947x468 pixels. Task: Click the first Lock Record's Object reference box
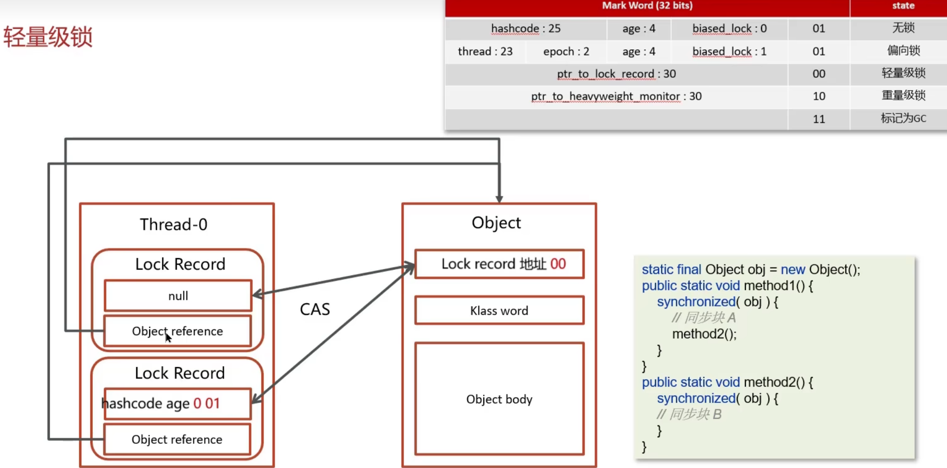[x=178, y=331]
